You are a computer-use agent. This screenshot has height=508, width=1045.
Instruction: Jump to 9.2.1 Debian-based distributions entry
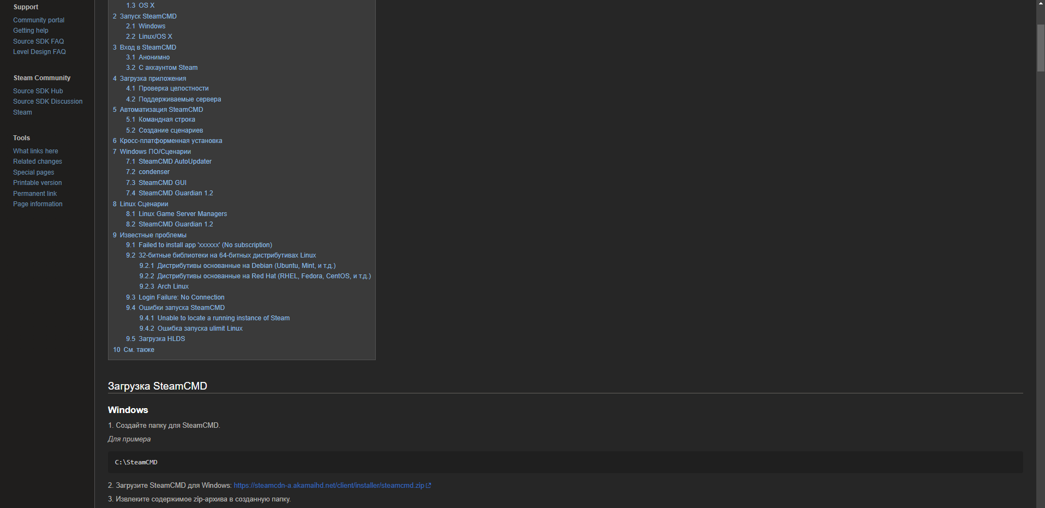click(x=237, y=266)
